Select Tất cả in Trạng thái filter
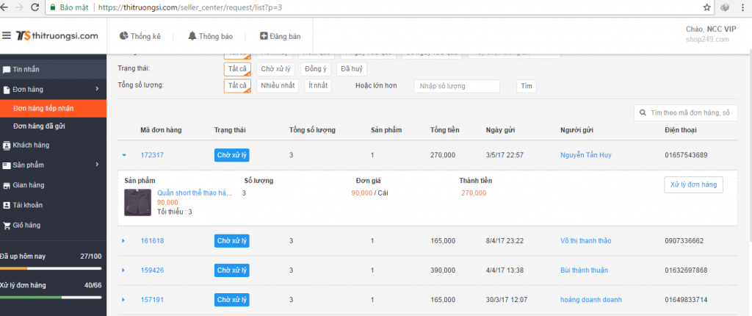Screen dimensions: 752x316 click(x=237, y=69)
